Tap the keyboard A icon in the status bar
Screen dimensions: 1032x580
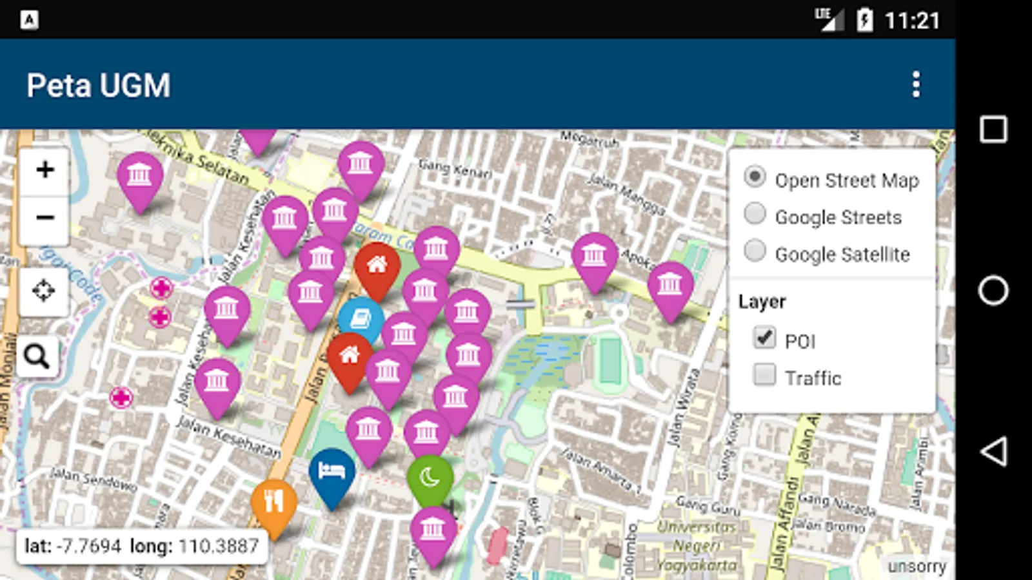coord(29,20)
